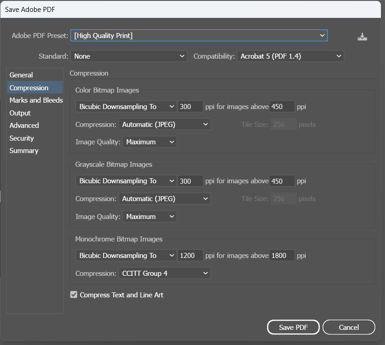
Task: Open Color Bitmap downsampling method dropdown
Action: (126, 106)
